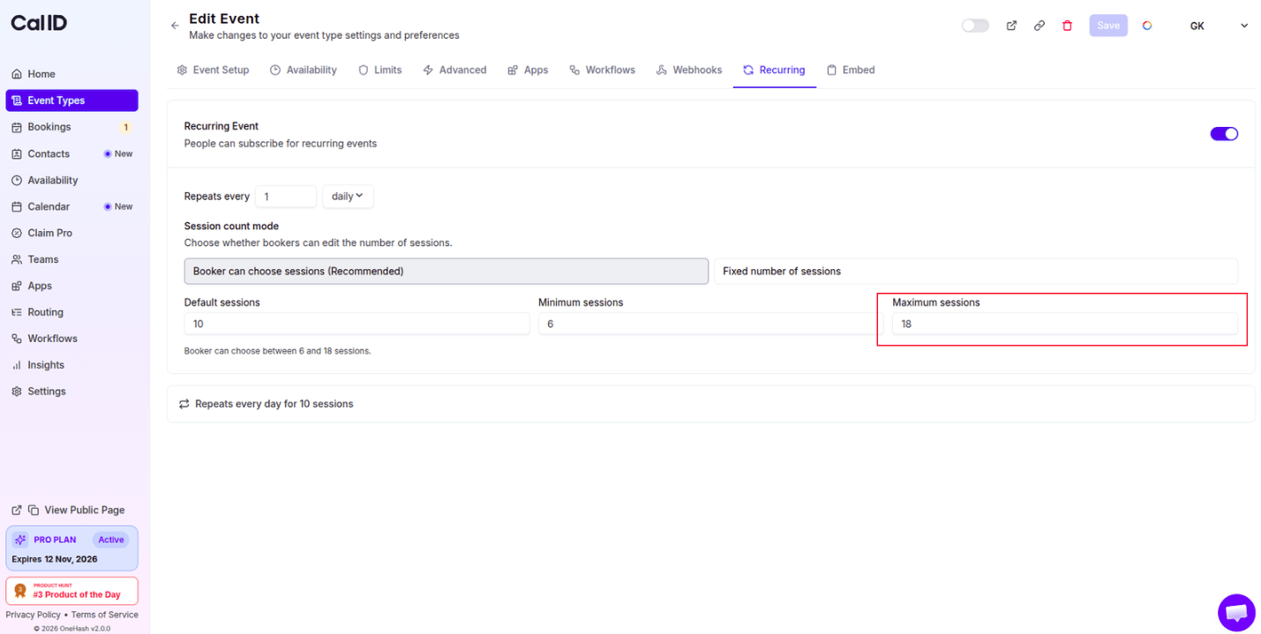Click the Availability clock icon in sidebar
Screen dimensions: 1261x634
(x=17, y=180)
